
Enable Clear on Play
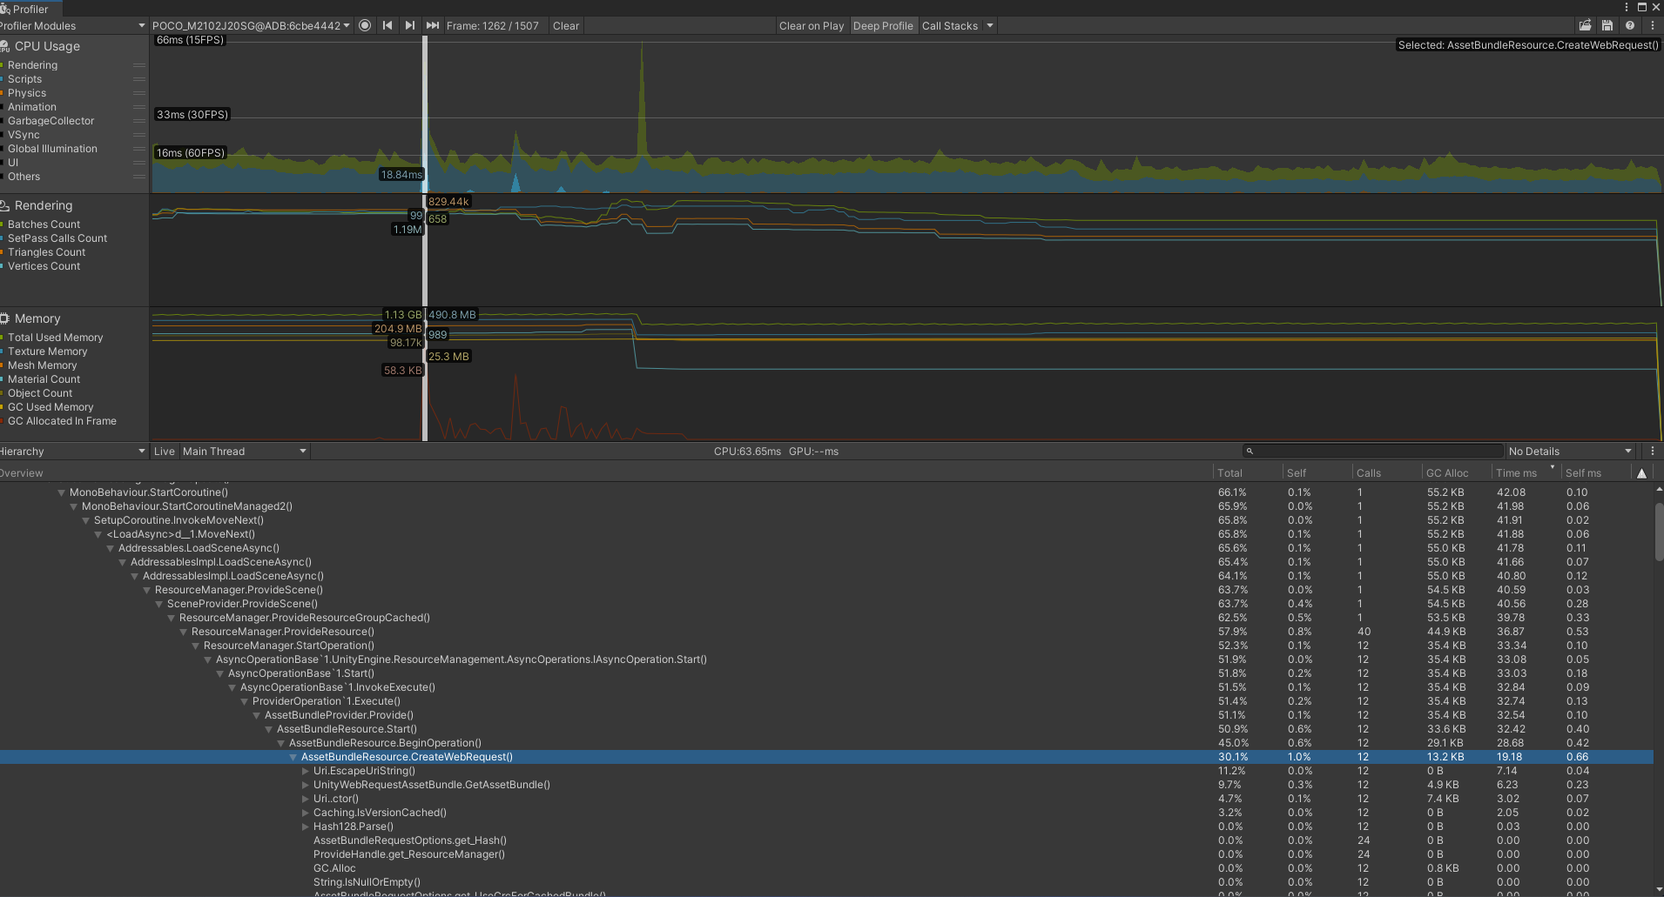point(810,25)
